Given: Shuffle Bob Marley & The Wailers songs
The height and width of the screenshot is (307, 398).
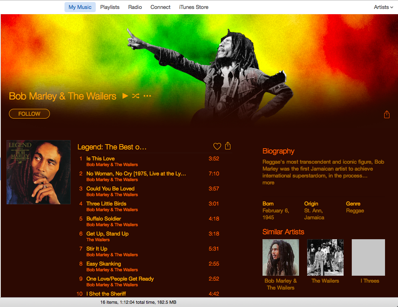Looking at the screenshot, I should (x=136, y=96).
